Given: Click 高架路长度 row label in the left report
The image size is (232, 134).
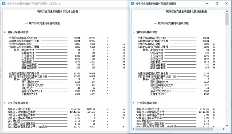Looking at the screenshot, I should point(28,50).
